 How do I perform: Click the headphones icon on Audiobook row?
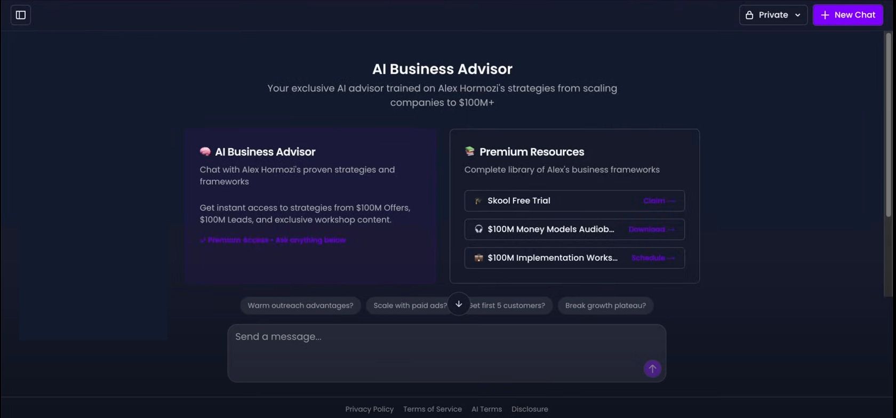pyautogui.click(x=478, y=229)
